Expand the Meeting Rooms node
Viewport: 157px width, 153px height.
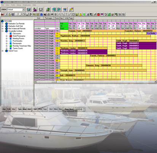tap(6, 38)
